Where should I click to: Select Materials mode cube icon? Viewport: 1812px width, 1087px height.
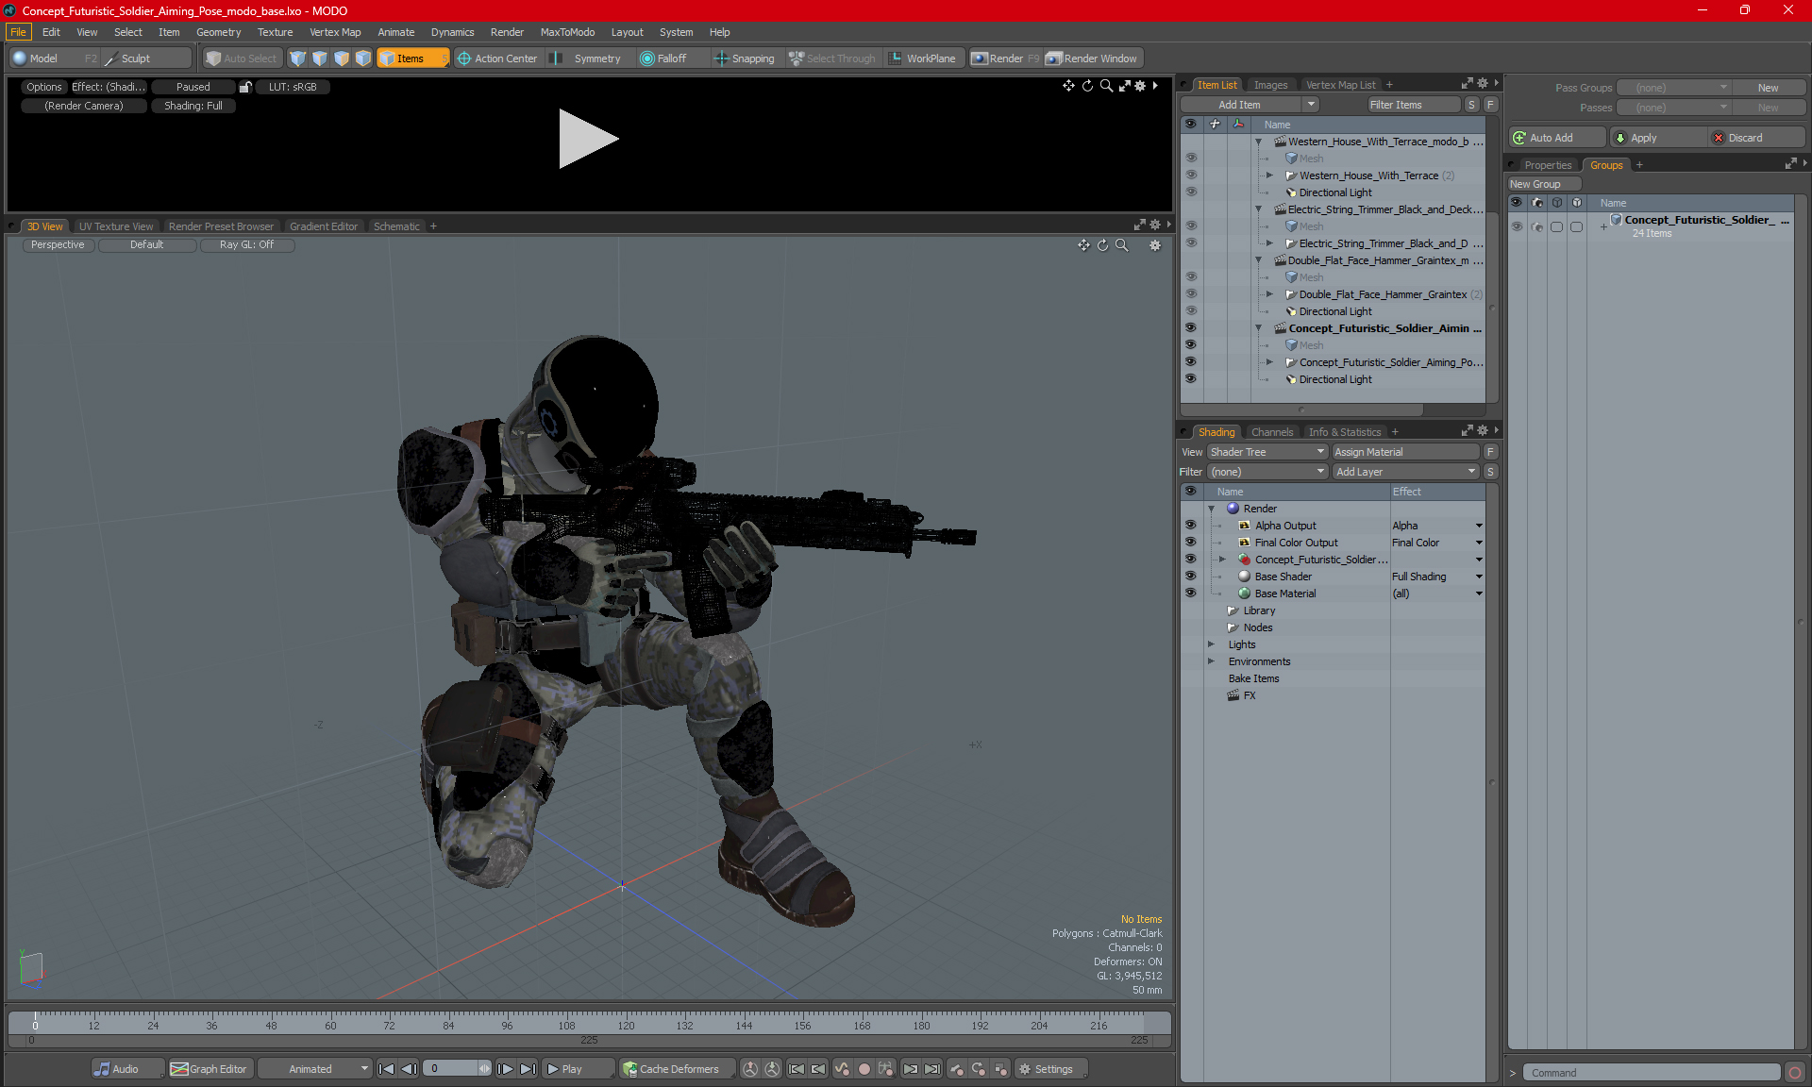(363, 59)
